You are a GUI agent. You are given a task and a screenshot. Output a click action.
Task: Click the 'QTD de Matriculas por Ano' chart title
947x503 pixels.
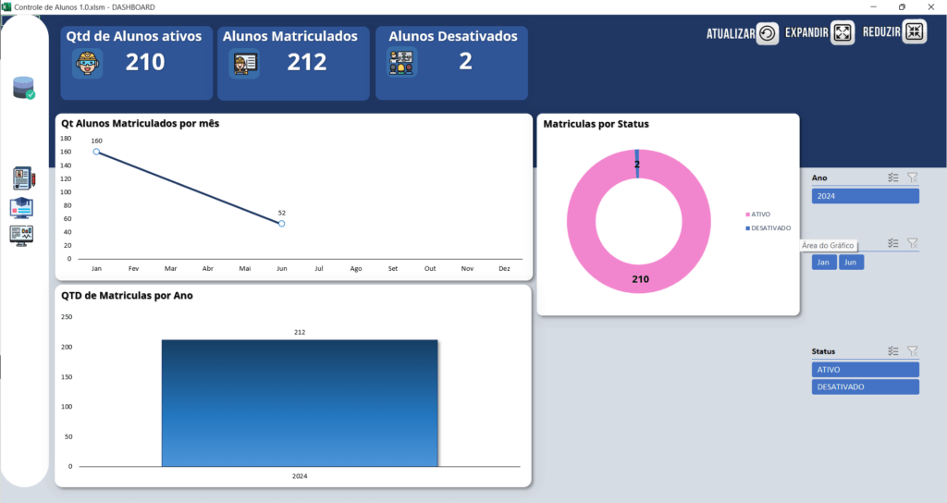point(127,295)
